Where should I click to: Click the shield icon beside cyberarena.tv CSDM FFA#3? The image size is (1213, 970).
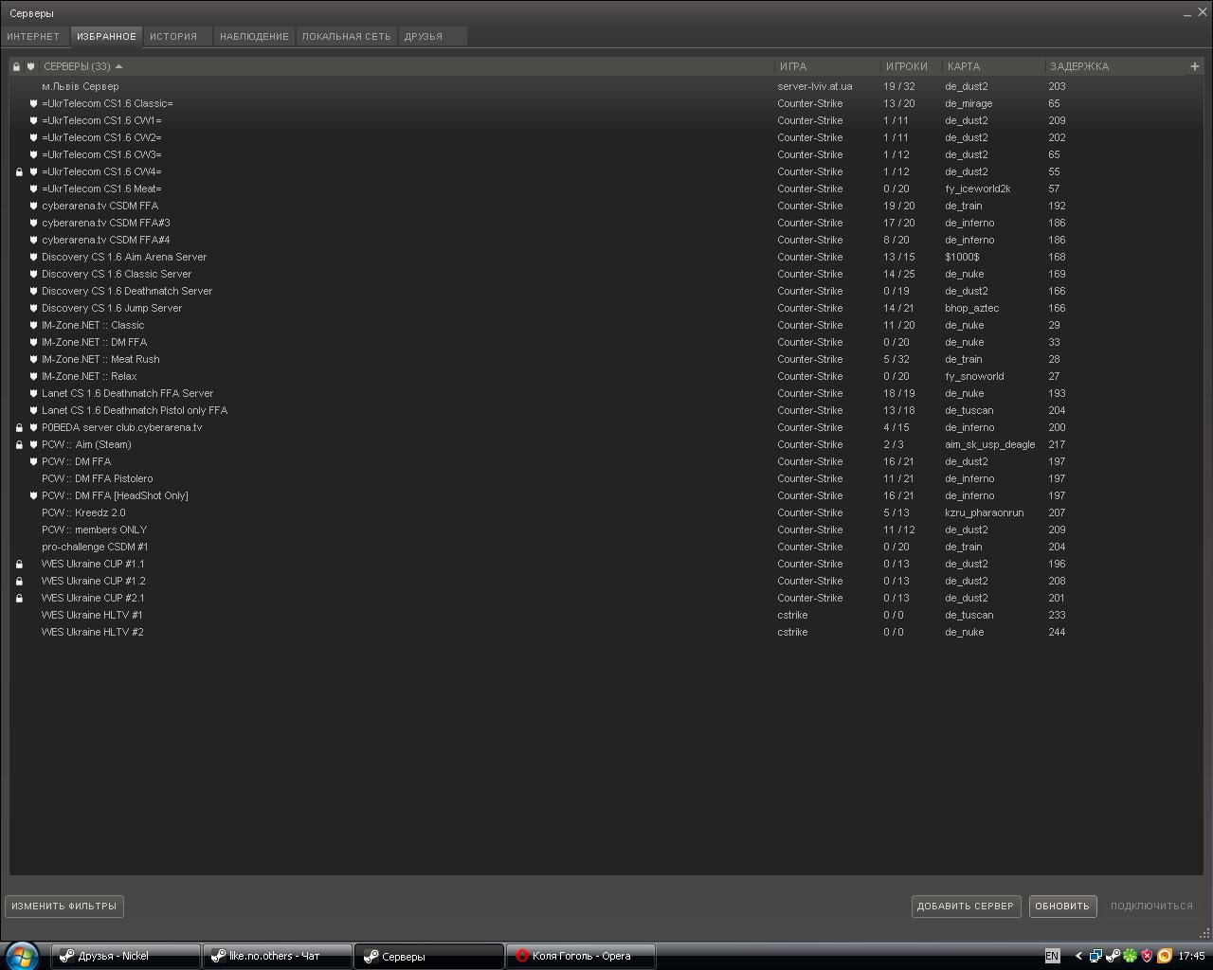coord(33,223)
